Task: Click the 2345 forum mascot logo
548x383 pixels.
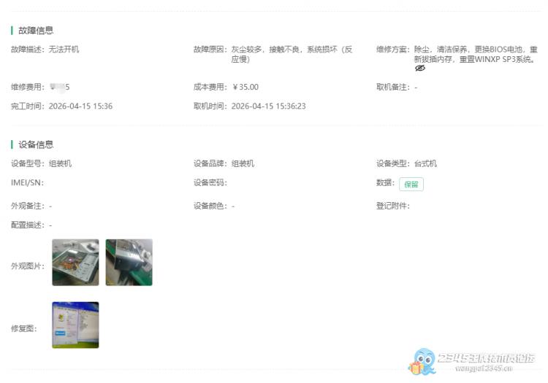Action: point(422,361)
